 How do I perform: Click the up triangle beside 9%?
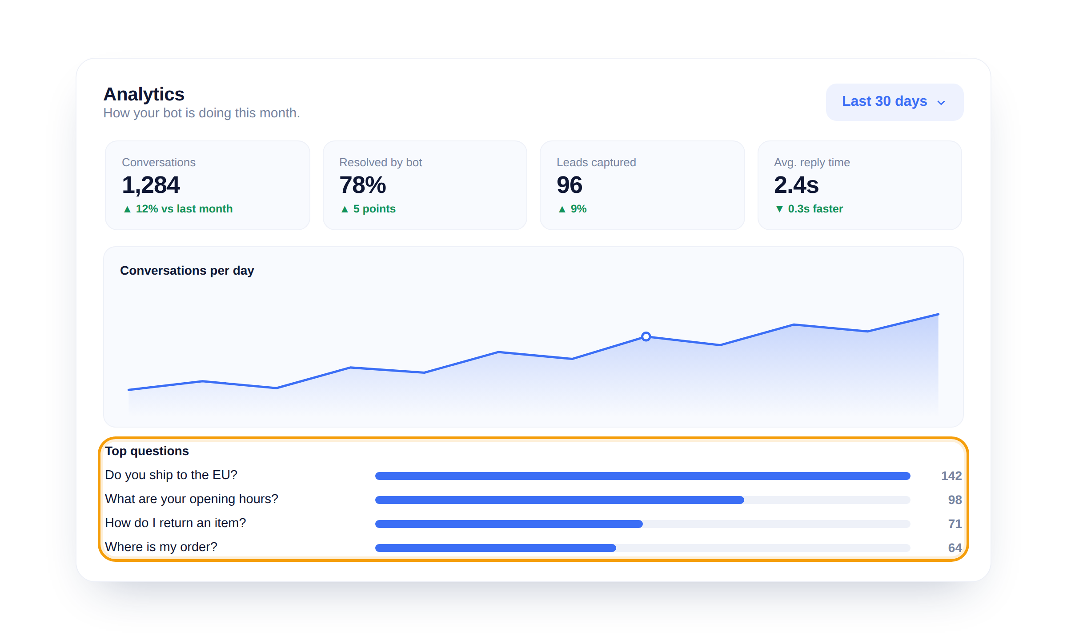[562, 209]
